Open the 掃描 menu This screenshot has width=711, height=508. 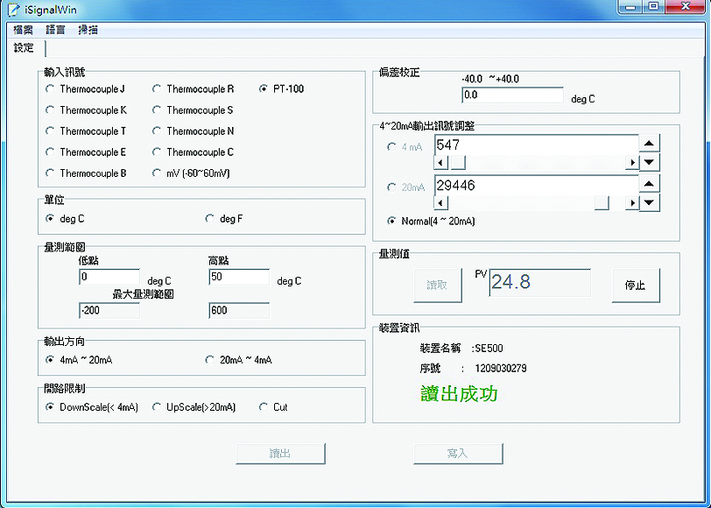click(88, 31)
